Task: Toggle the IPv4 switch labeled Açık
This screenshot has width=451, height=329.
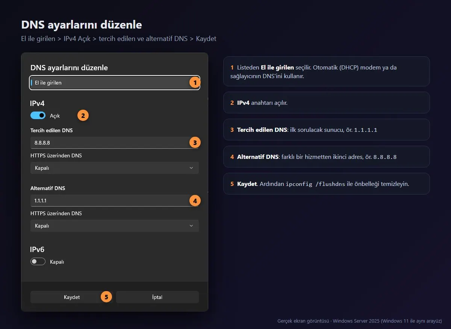Action: point(38,116)
